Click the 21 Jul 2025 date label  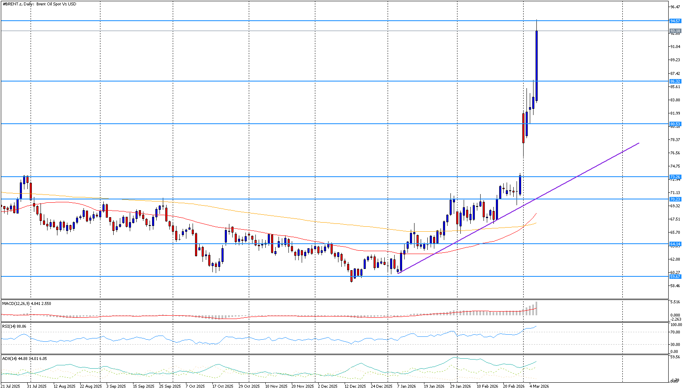(10, 386)
